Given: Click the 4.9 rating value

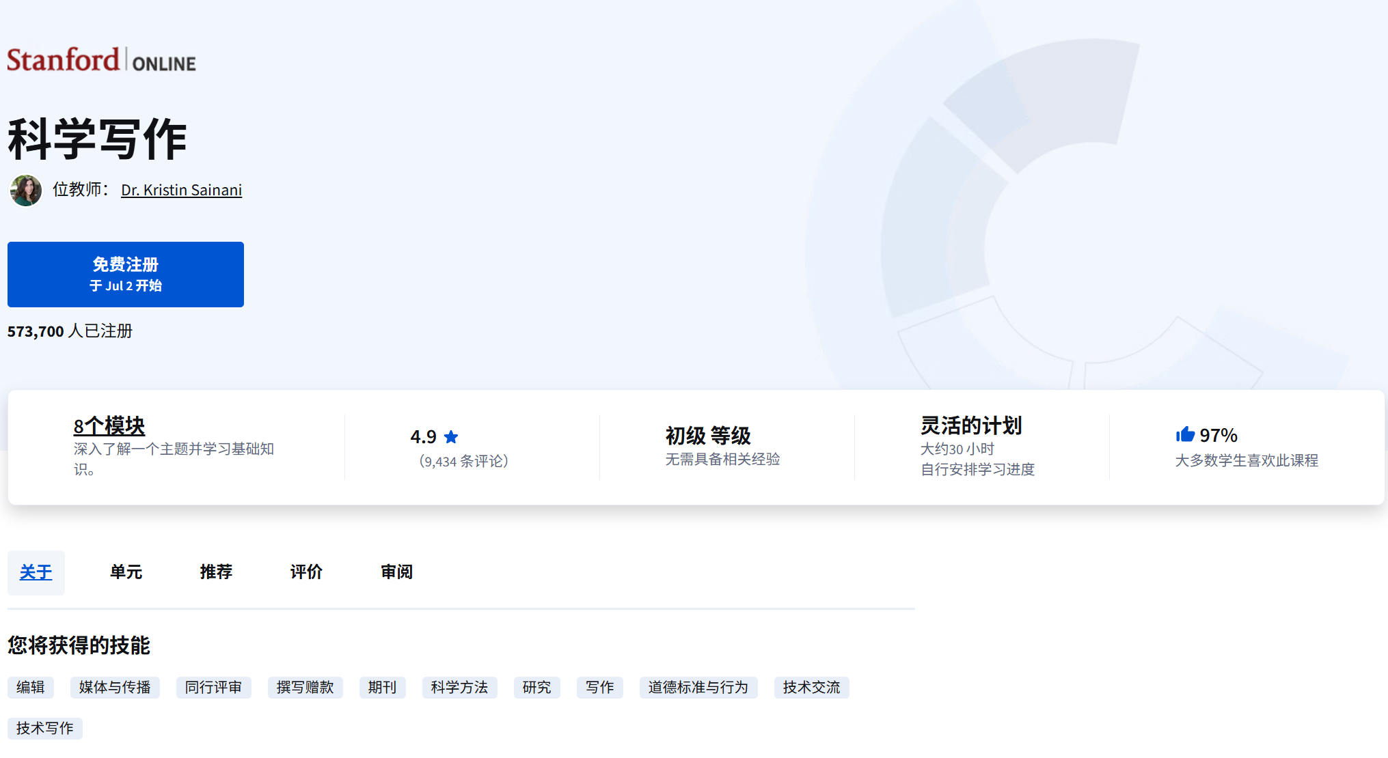Looking at the screenshot, I should point(424,437).
